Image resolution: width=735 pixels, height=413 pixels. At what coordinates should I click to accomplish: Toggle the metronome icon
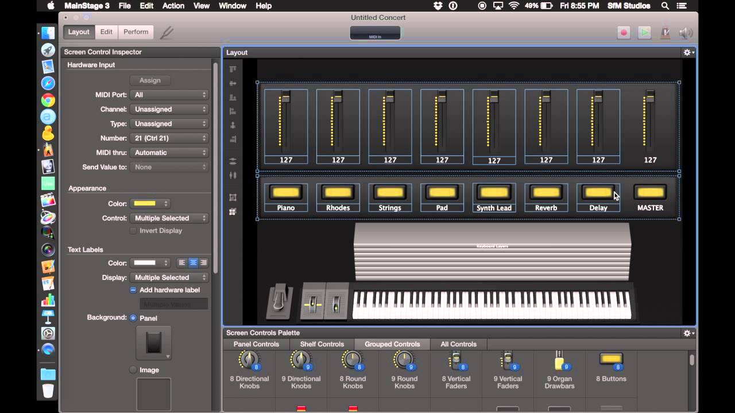(x=666, y=33)
